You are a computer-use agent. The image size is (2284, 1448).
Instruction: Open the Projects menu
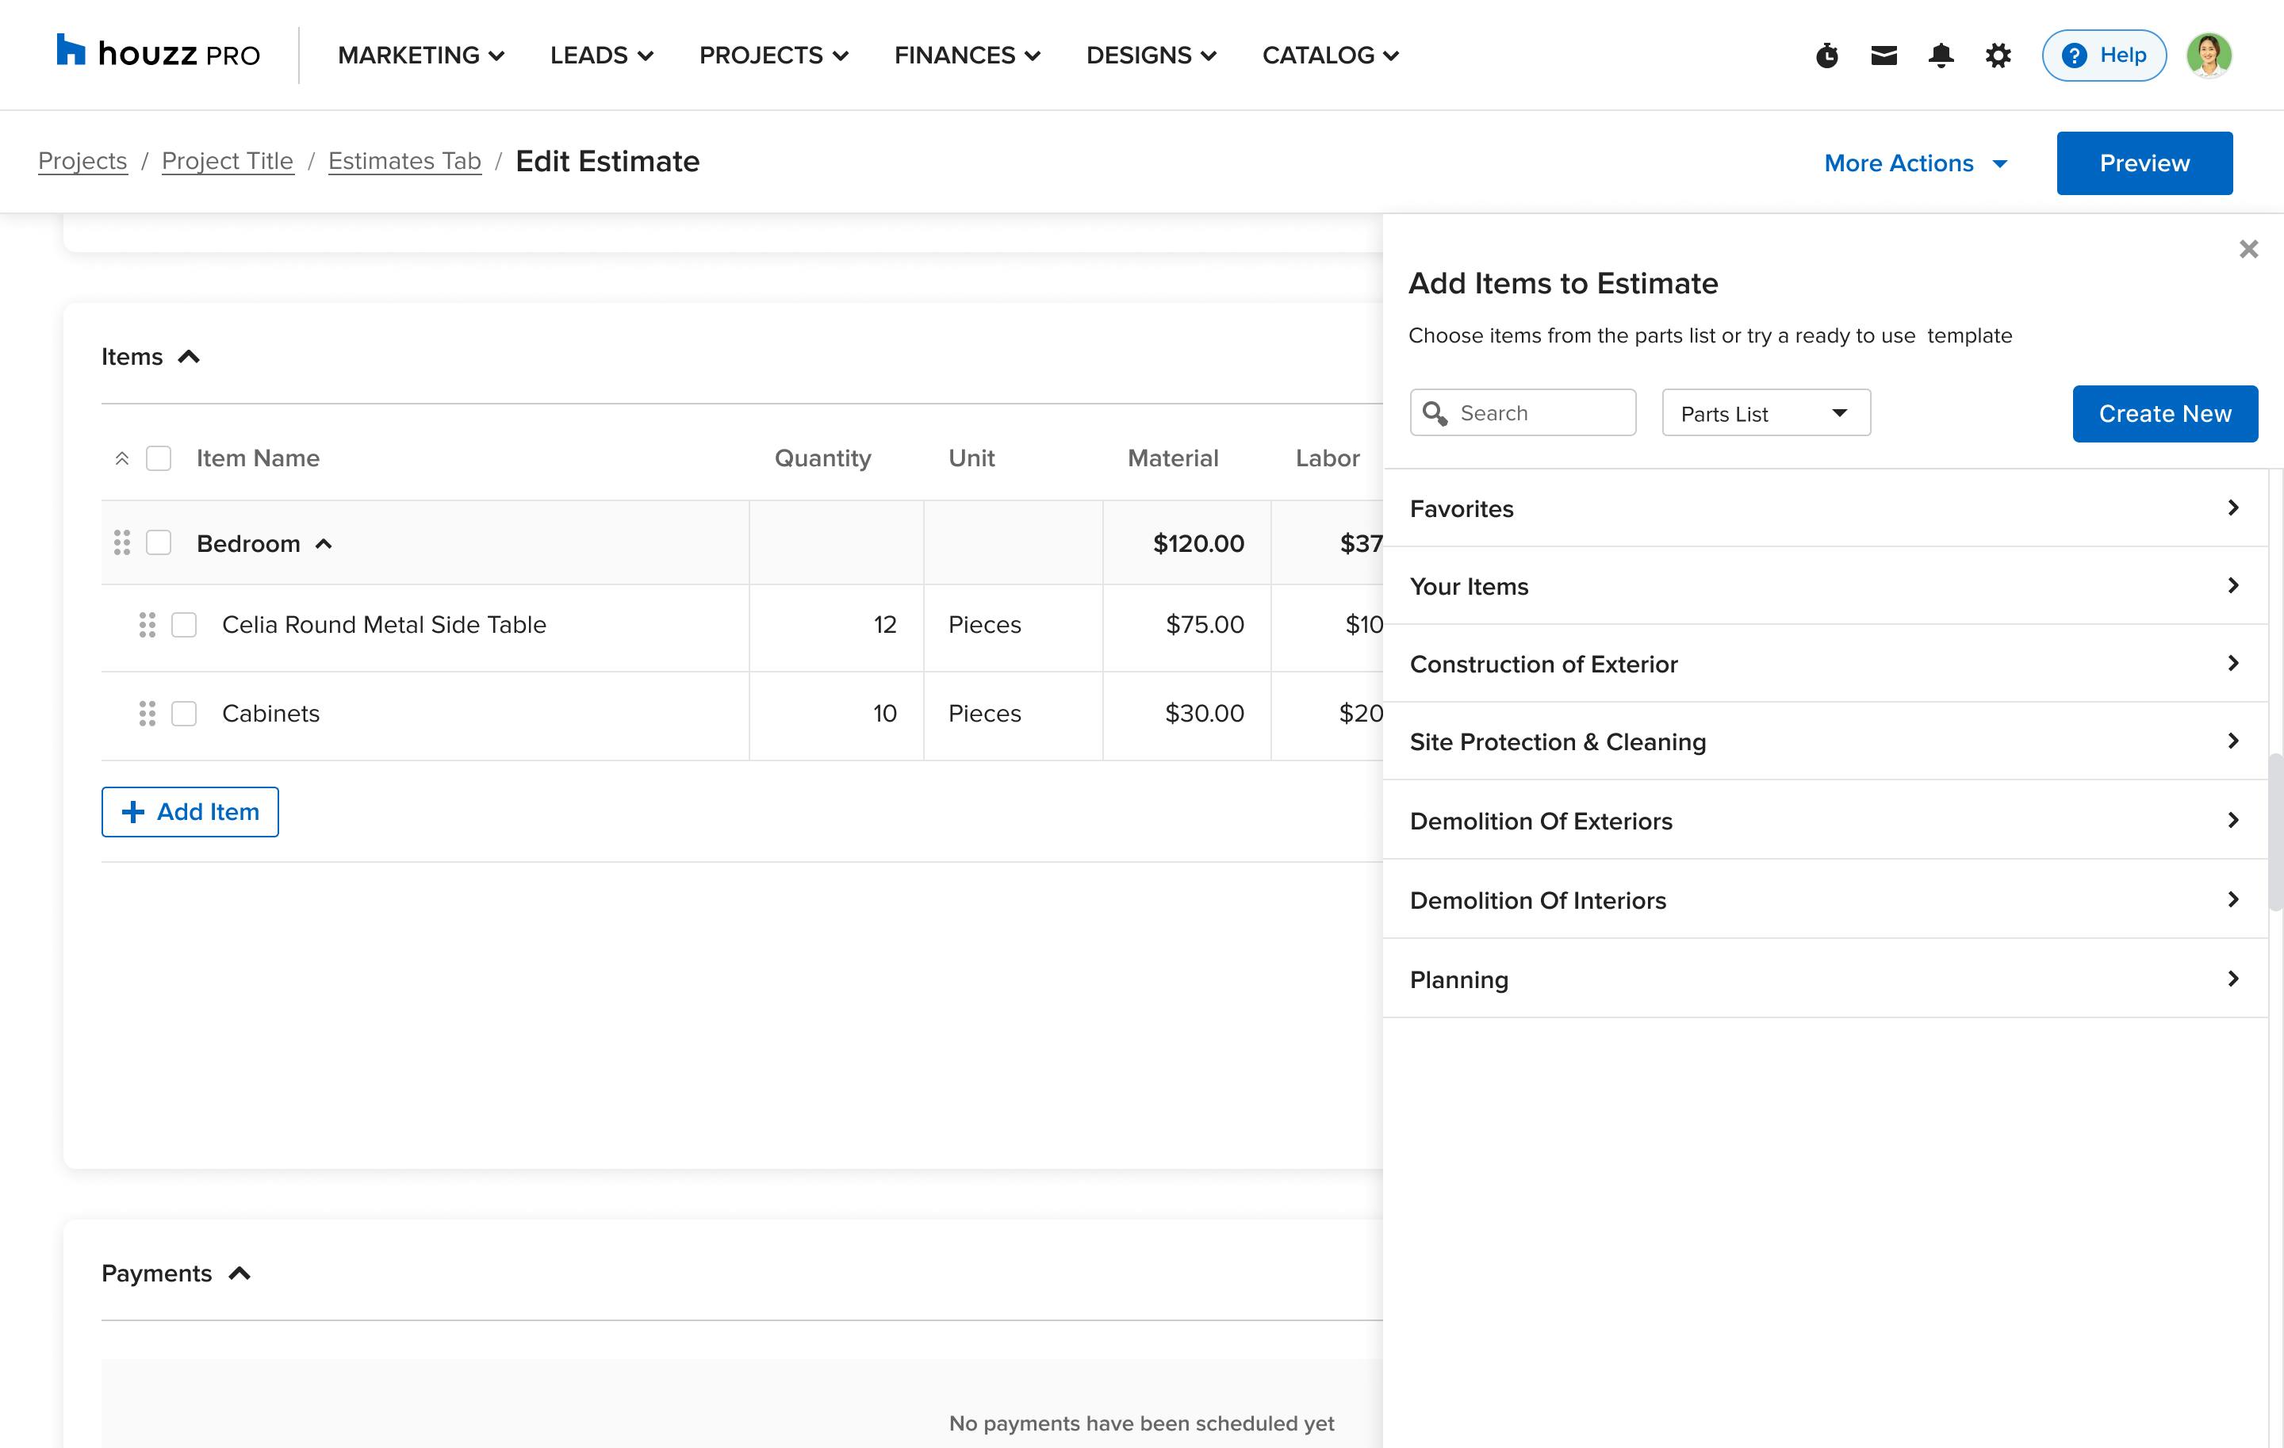tap(773, 55)
